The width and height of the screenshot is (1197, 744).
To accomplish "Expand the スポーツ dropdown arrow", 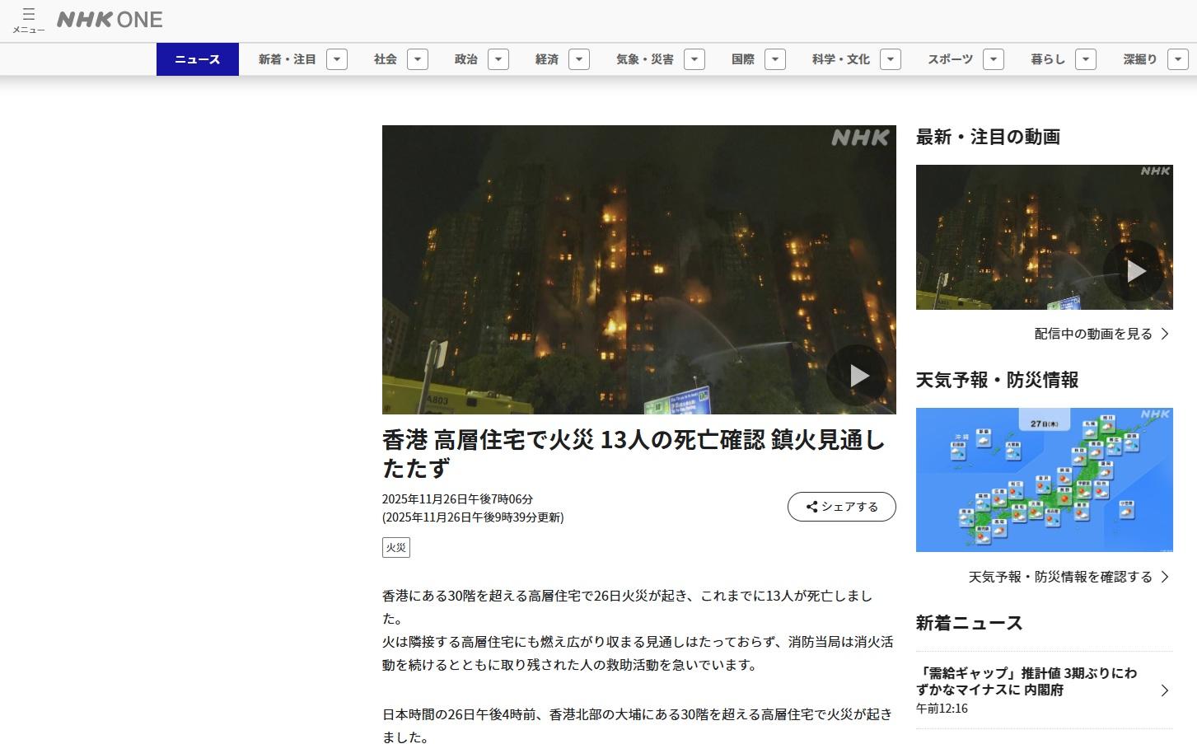I will 994,59.
